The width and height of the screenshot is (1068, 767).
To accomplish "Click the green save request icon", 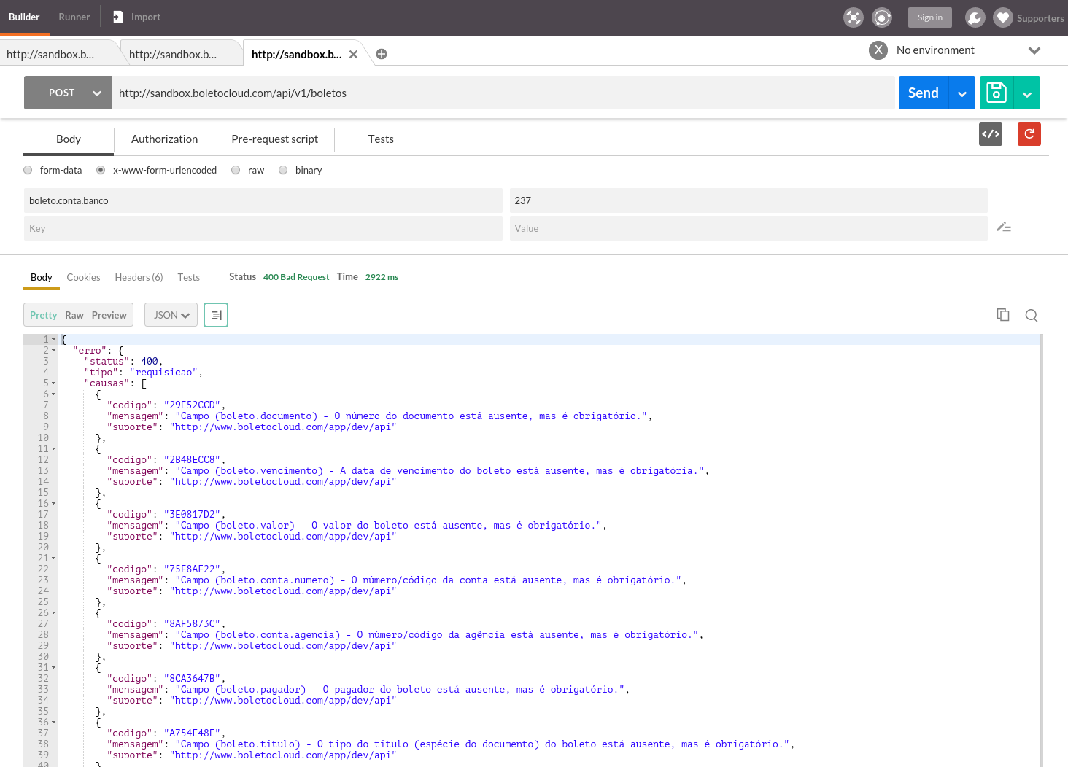I will (997, 93).
